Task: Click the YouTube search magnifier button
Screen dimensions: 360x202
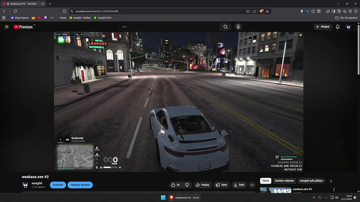Action: point(226,27)
